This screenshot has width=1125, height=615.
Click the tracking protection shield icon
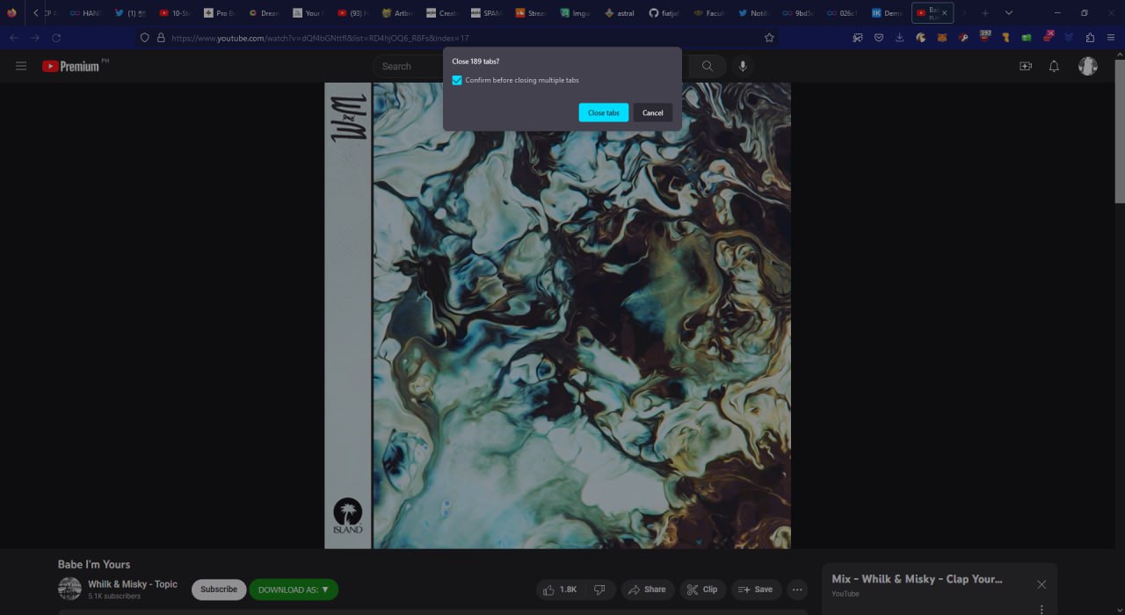coord(145,38)
